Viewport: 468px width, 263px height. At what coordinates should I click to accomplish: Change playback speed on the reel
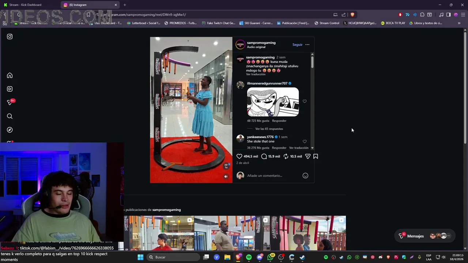226,165
